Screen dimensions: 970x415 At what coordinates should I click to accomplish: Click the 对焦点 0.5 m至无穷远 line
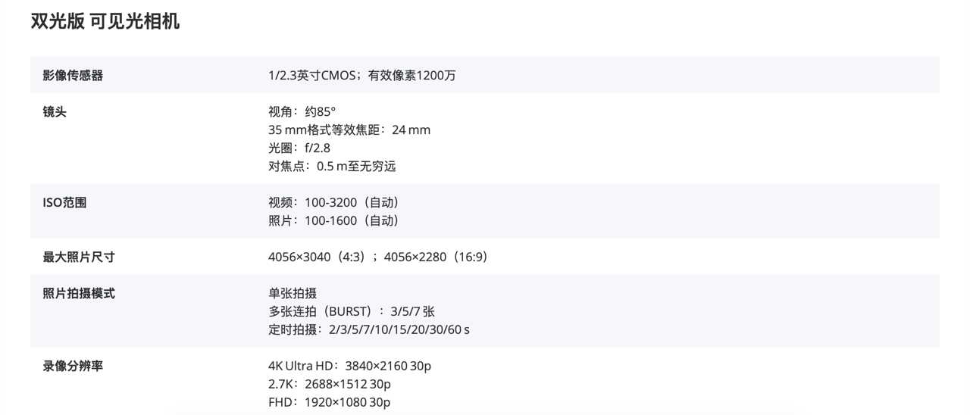tap(332, 166)
